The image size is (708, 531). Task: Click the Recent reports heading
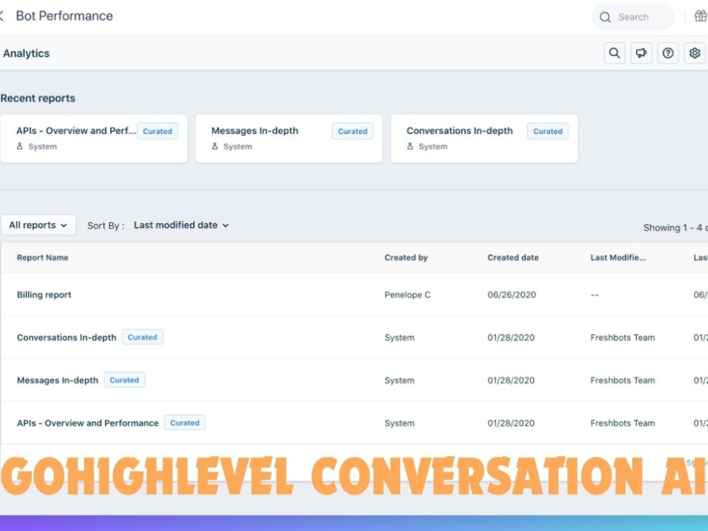coord(38,98)
